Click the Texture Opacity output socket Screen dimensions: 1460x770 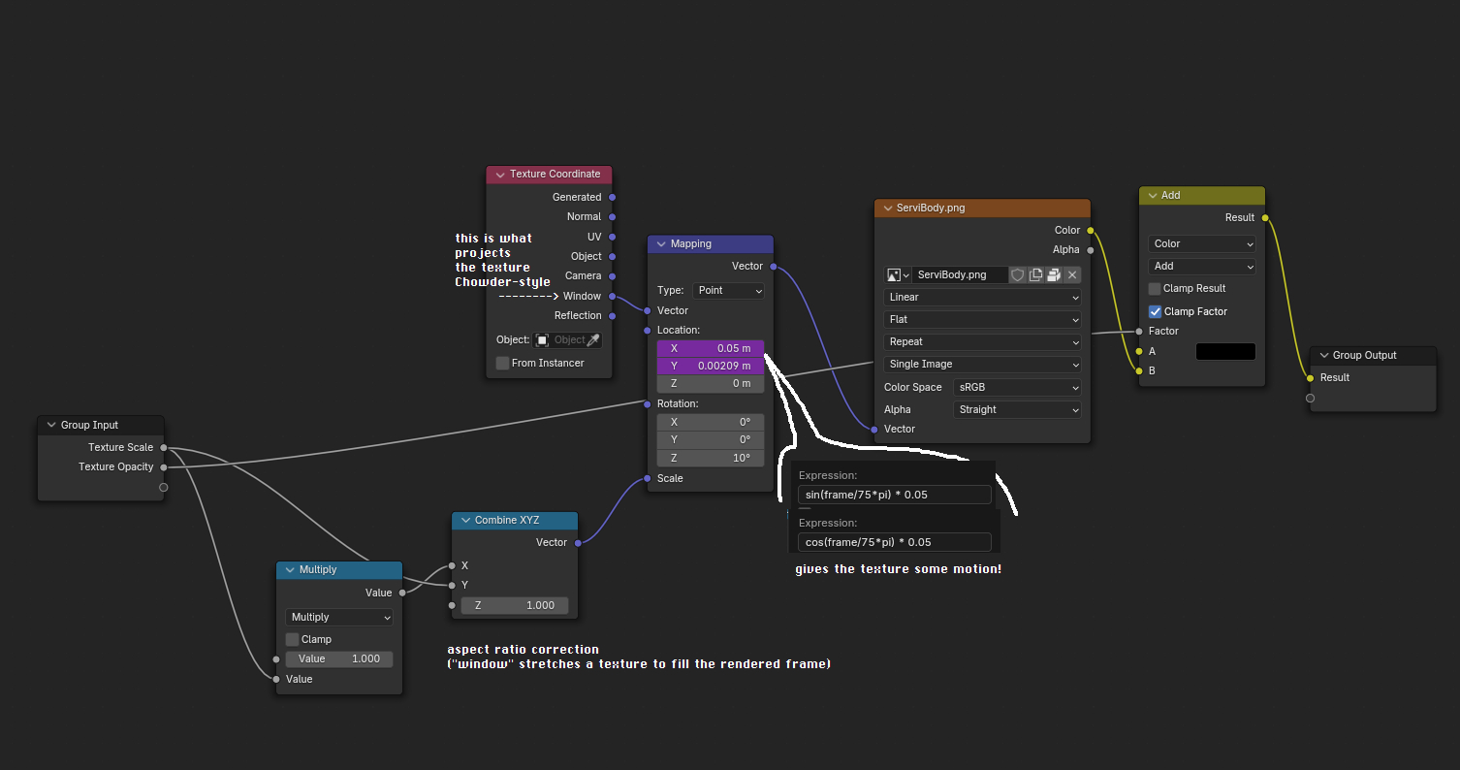[163, 466]
